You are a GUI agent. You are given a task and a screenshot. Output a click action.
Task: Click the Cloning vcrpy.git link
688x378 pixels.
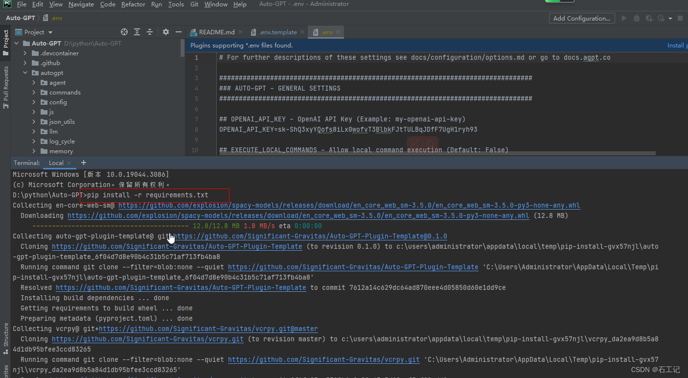147,339
